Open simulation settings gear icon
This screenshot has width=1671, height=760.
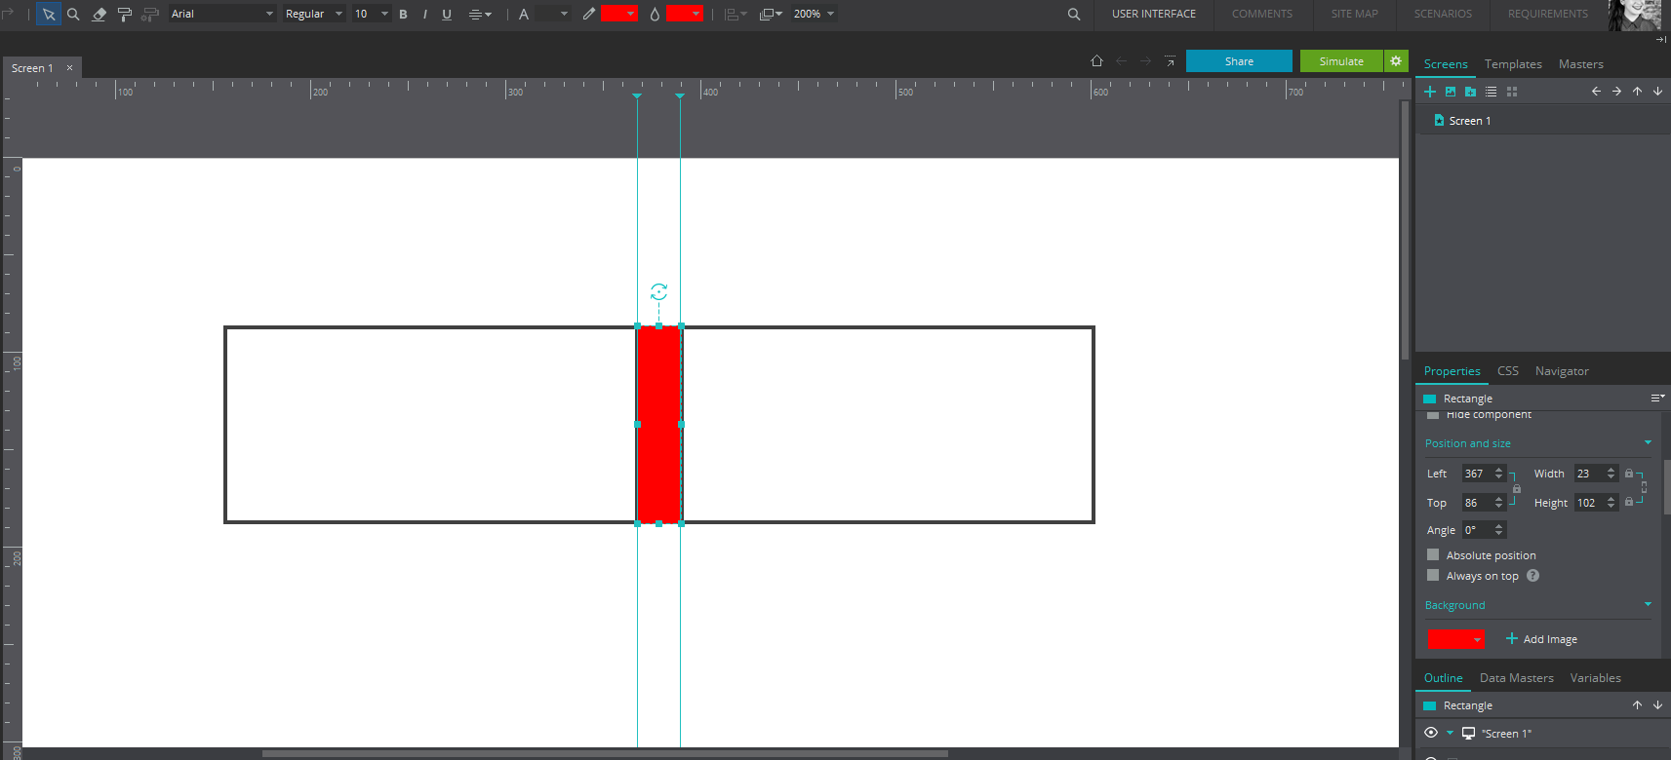[1396, 61]
